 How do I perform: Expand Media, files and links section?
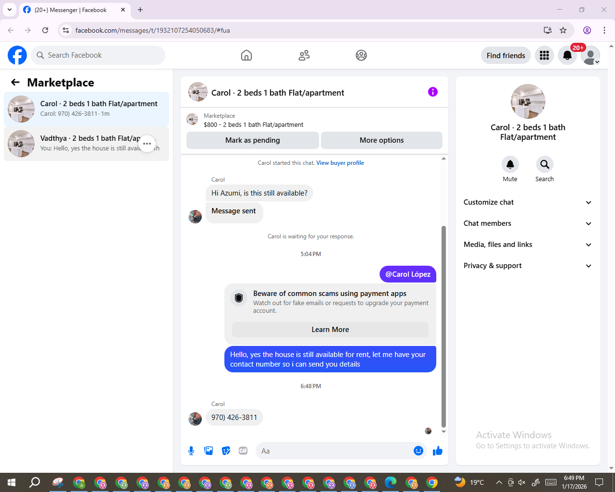[528, 245]
